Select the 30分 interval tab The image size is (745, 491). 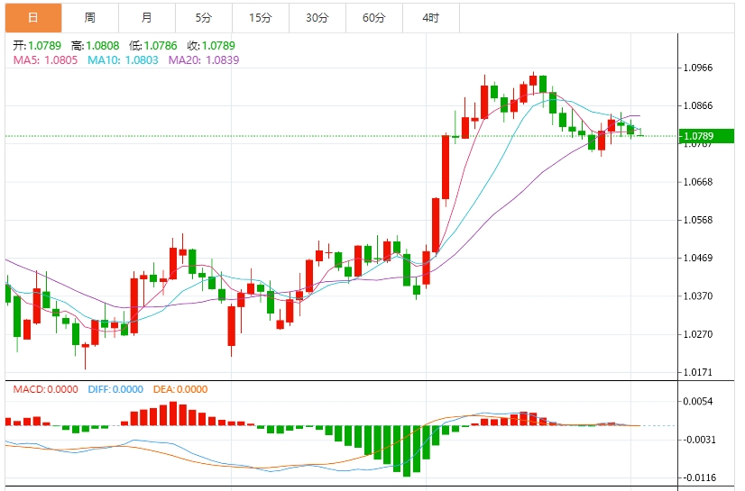[317, 18]
